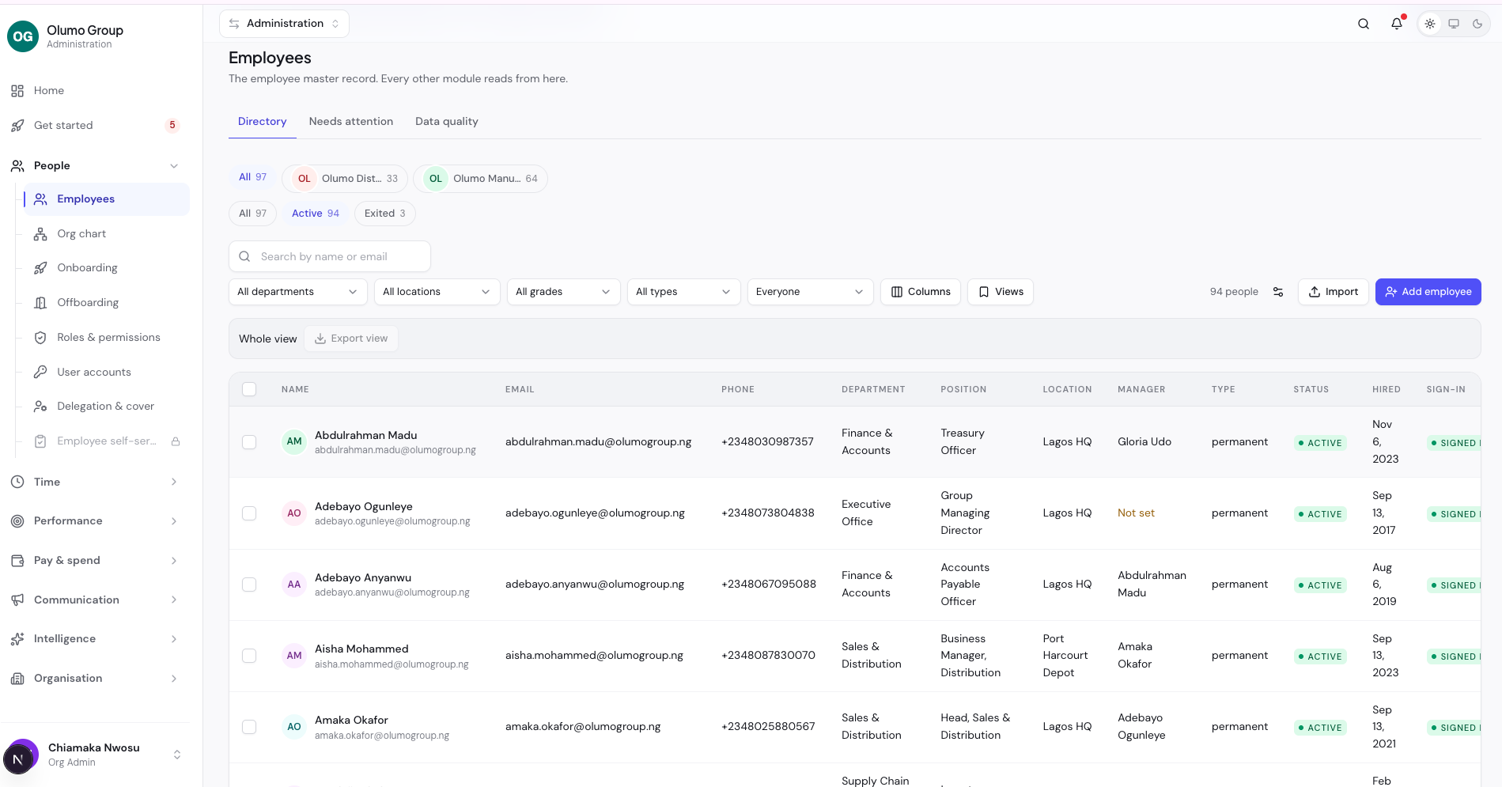Image resolution: width=1502 pixels, height=787 pixels.
Task: Select the Aisha Mohammed row checkbox
Action: [249, 656]
